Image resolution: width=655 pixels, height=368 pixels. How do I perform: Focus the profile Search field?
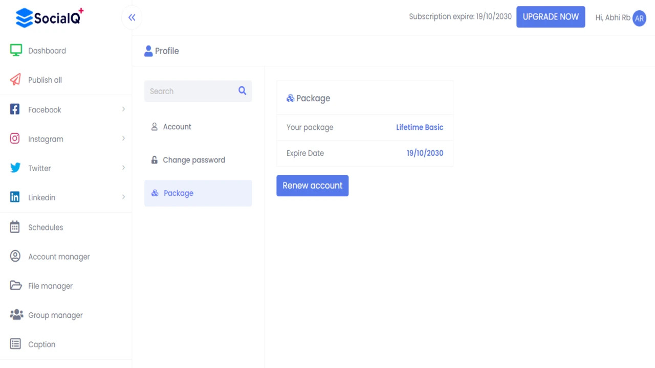tap(190, 91)
